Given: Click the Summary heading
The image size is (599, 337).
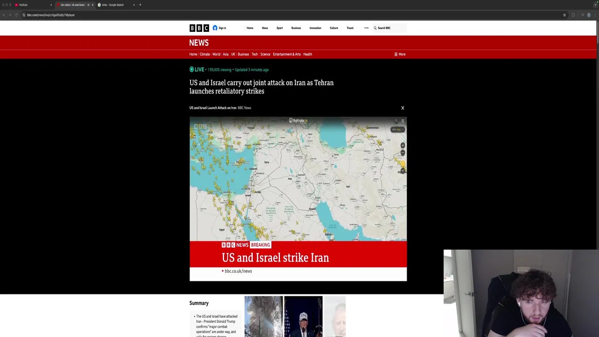Looking at the screenshot, I should point(199,303).
